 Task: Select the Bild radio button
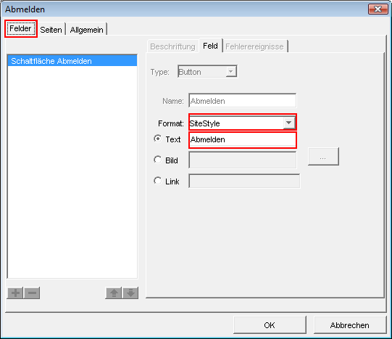click(158, 160)
